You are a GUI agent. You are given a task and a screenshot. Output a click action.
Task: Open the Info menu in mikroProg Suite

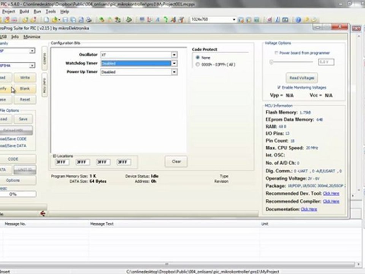coord(15,37)
